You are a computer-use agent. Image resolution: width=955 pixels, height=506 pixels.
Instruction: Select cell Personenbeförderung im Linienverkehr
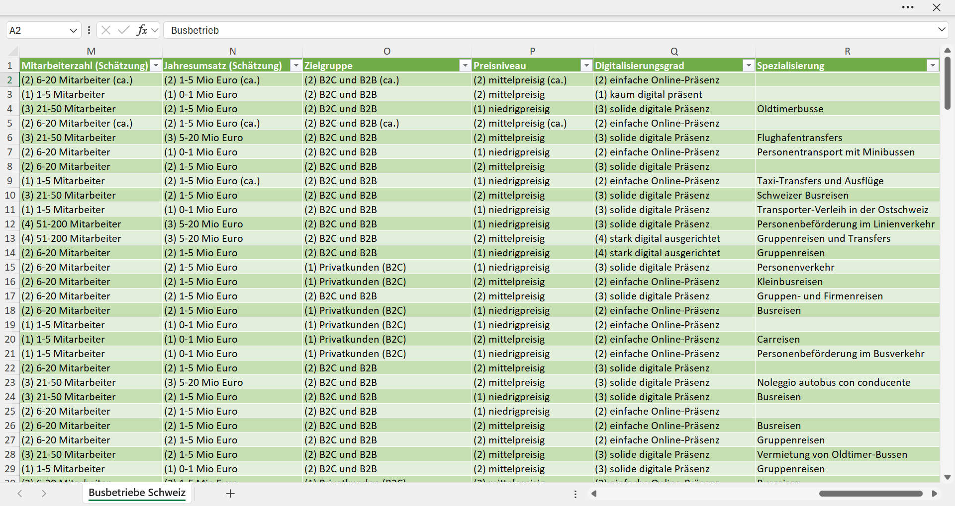coord(847,224)
